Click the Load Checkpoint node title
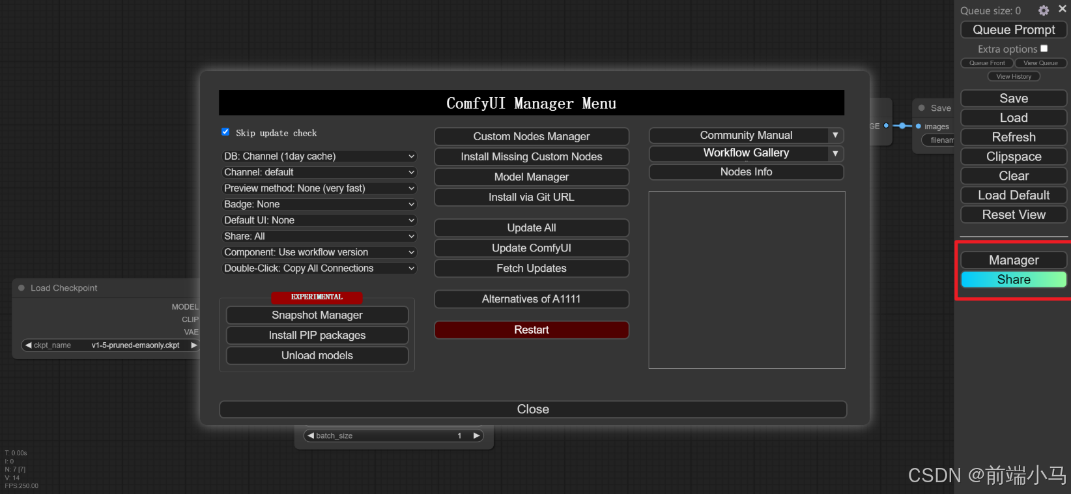The height and width of the screenshot is (494, 1071). tap(64, 288)
